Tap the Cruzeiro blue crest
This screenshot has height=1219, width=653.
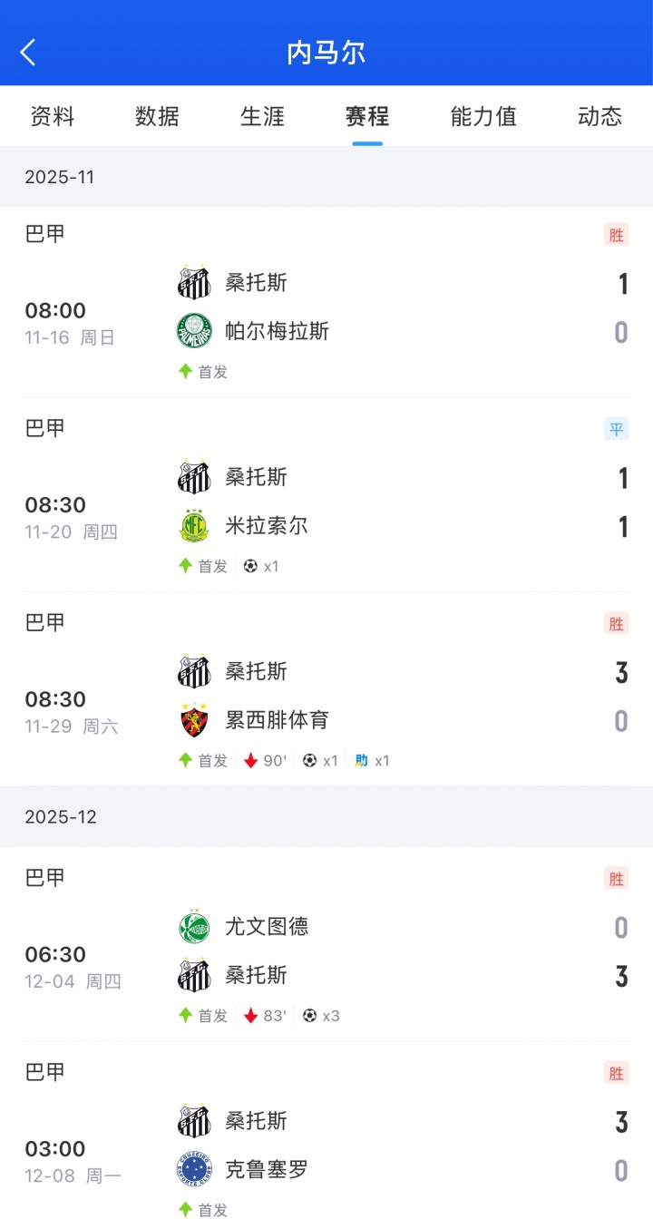(194, 1170)
